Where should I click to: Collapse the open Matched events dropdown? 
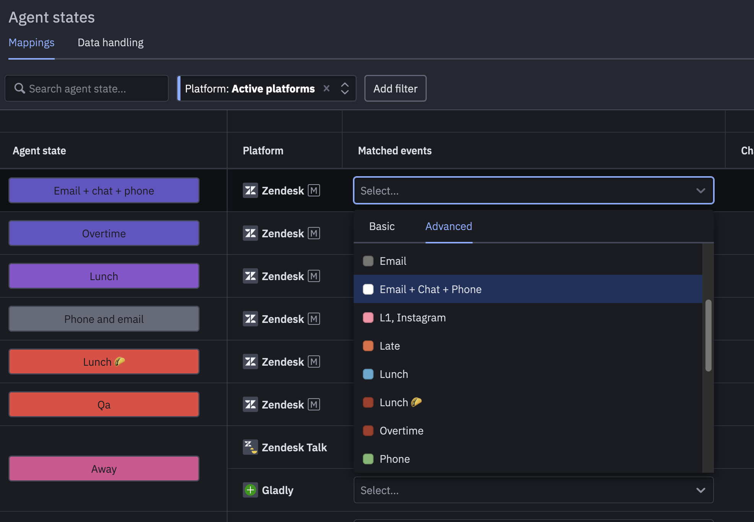pyautogui.click(x=701, y=190)
